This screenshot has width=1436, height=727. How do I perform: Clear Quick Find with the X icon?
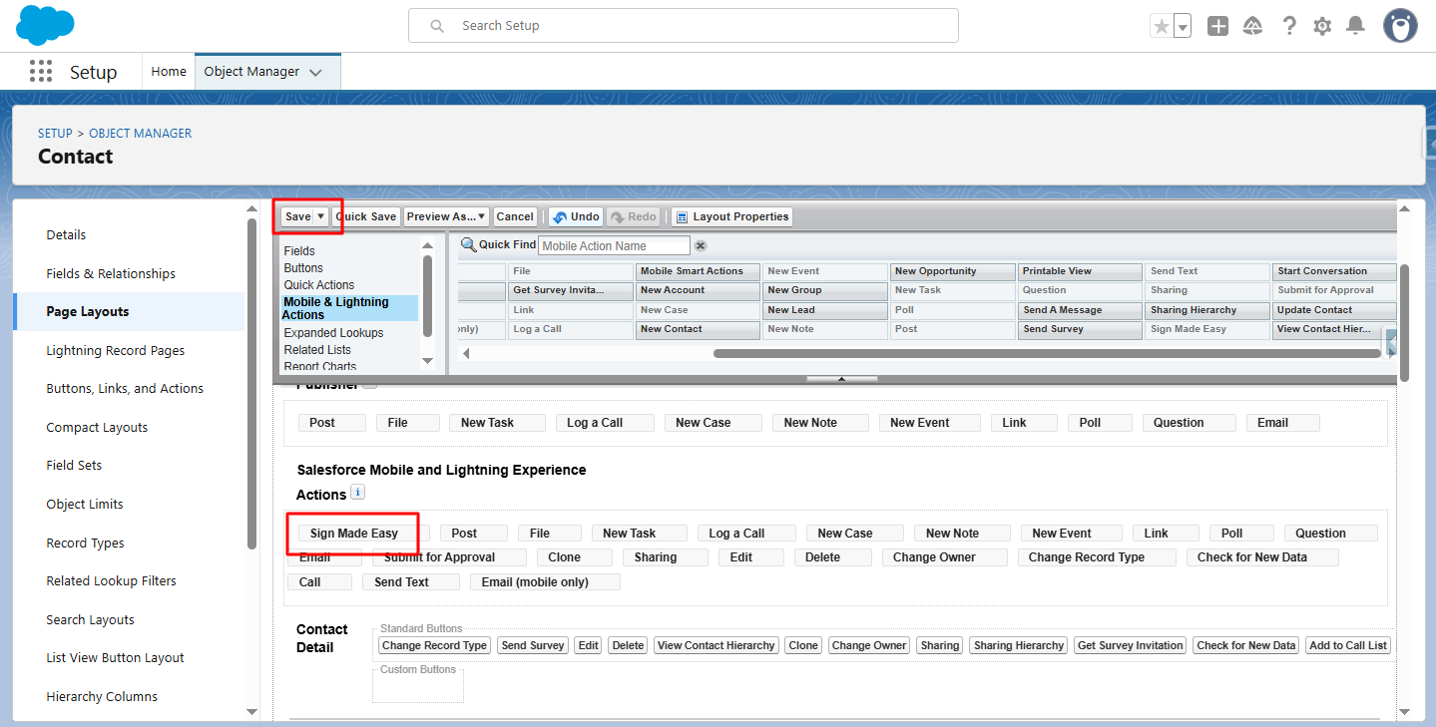(x=701, y=246)
